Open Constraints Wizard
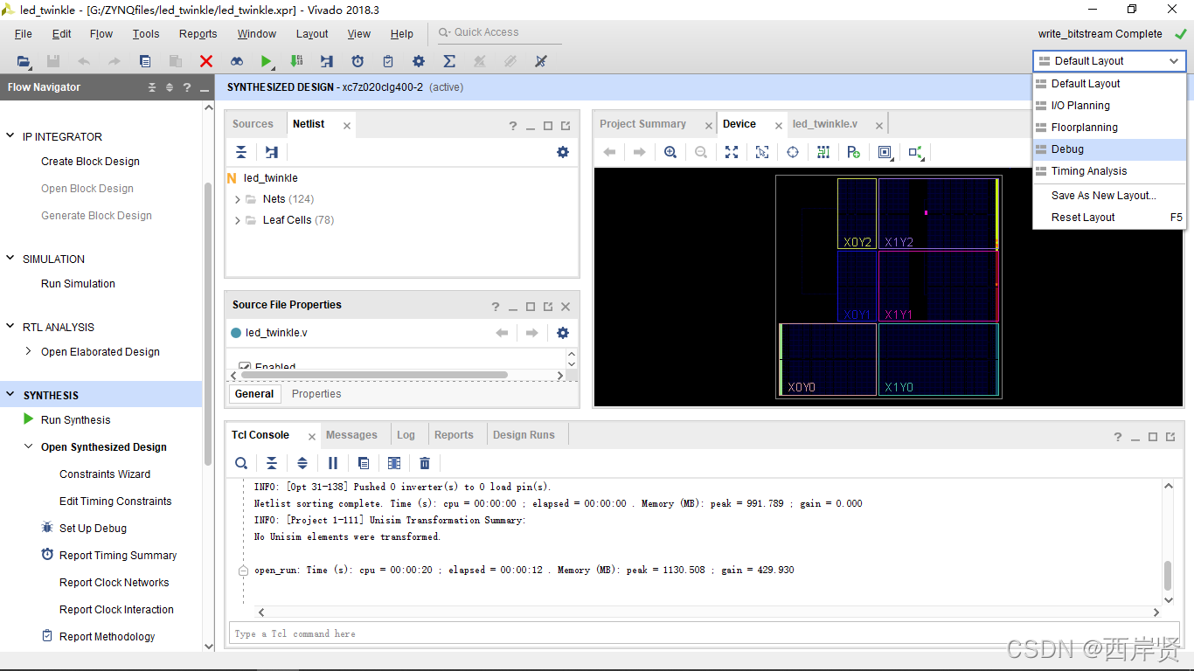 click(x=105, y=474)
